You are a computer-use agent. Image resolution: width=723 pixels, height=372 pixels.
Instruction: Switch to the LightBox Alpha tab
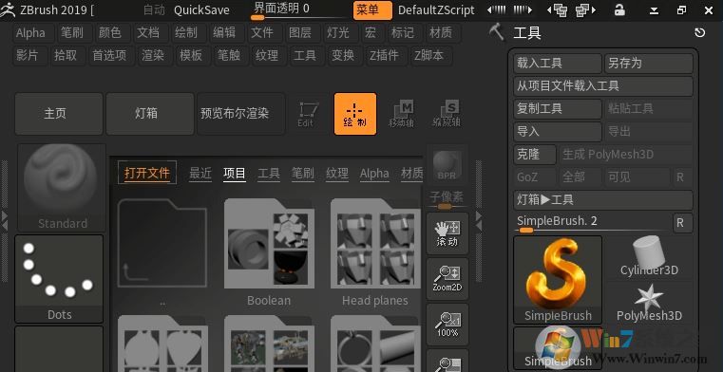[374, 174]
